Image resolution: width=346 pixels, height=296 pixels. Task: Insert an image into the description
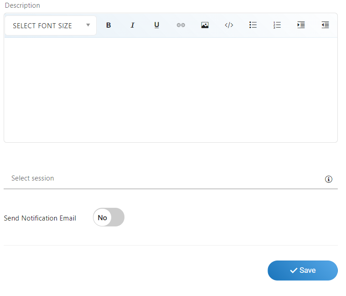click(205, 25)
